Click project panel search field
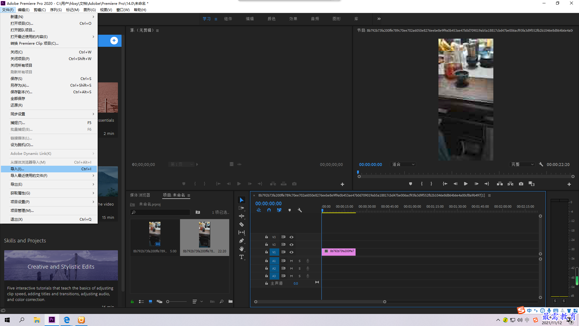579x326 pixels. (x=160, y=213)
